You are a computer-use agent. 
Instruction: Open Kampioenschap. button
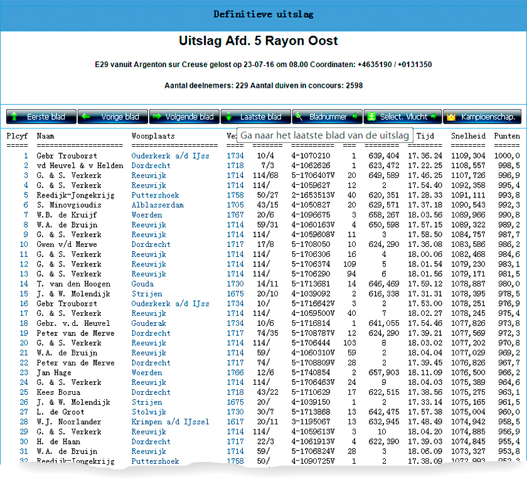coord(482,117)
